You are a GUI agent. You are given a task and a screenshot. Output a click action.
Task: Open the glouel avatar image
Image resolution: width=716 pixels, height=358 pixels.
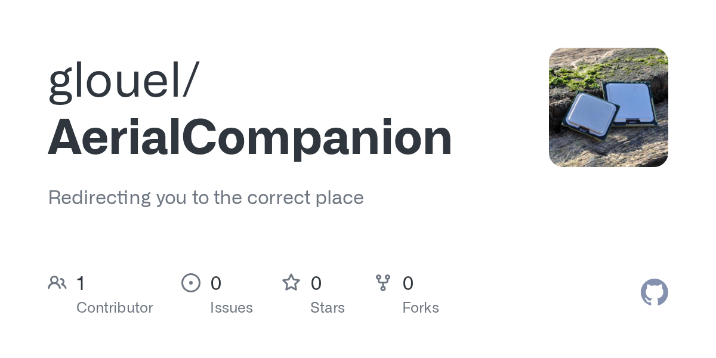tap(609, 107)
